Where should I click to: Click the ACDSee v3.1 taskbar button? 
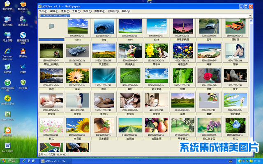(55, 161)
